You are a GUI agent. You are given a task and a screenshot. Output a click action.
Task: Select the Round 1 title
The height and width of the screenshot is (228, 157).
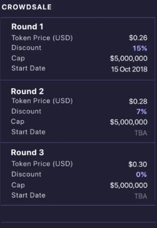point(27,27)
